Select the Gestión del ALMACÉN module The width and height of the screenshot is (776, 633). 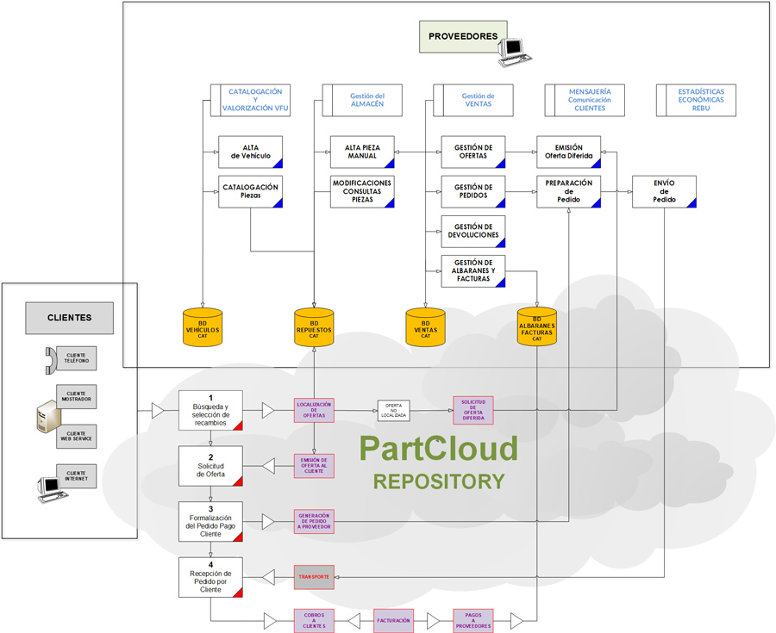[x=362, y=100]
